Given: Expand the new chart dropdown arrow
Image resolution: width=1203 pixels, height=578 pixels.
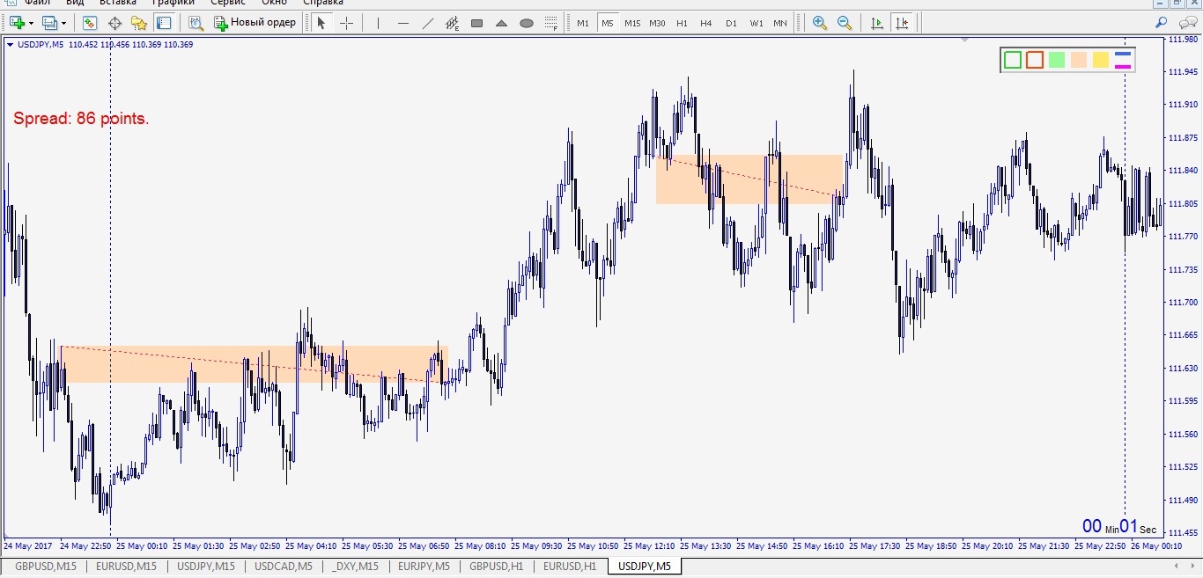Looking at the screenshot, I should 32,23.
